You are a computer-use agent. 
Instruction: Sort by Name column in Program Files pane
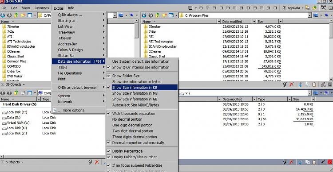click(x=179, y=22)
